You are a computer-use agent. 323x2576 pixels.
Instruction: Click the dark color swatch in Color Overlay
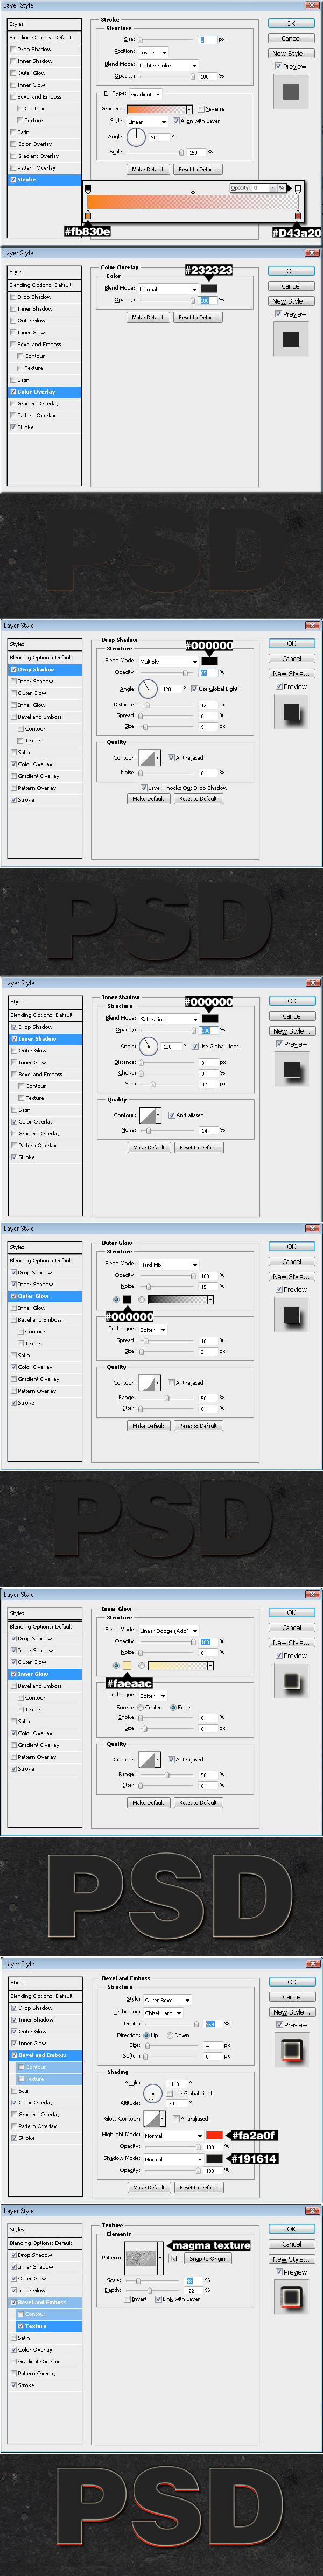click(209, 289)
